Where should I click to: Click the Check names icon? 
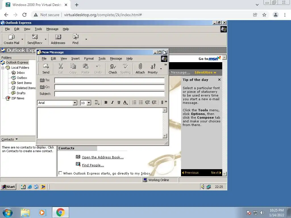click(x=113, y=66)
